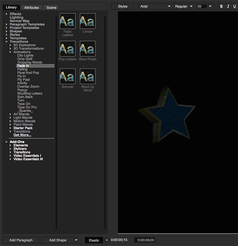Screen dimensions: 238x246
Task: Open the Styles button
Action: (x=123, y=6)
